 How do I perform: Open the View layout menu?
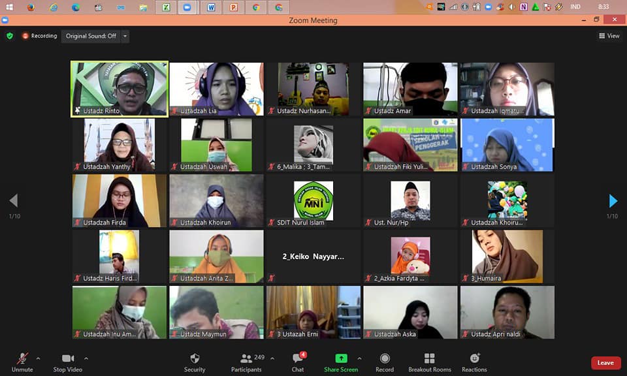point(609,36)
